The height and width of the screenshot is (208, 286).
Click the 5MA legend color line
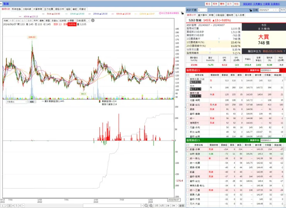(43, 14)
